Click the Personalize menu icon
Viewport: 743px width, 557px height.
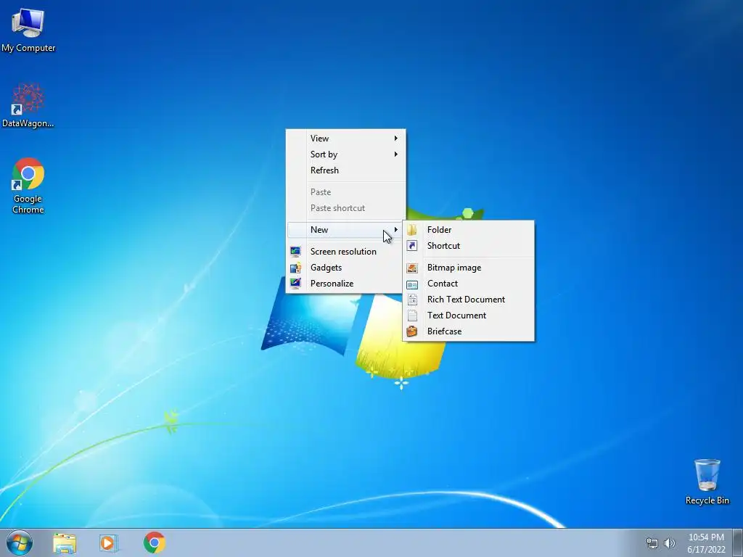[295, 284]
